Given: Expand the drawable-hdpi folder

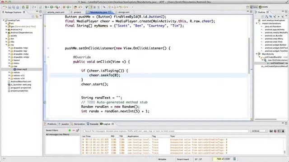Looking at the screenshot, I should [9, 48].
